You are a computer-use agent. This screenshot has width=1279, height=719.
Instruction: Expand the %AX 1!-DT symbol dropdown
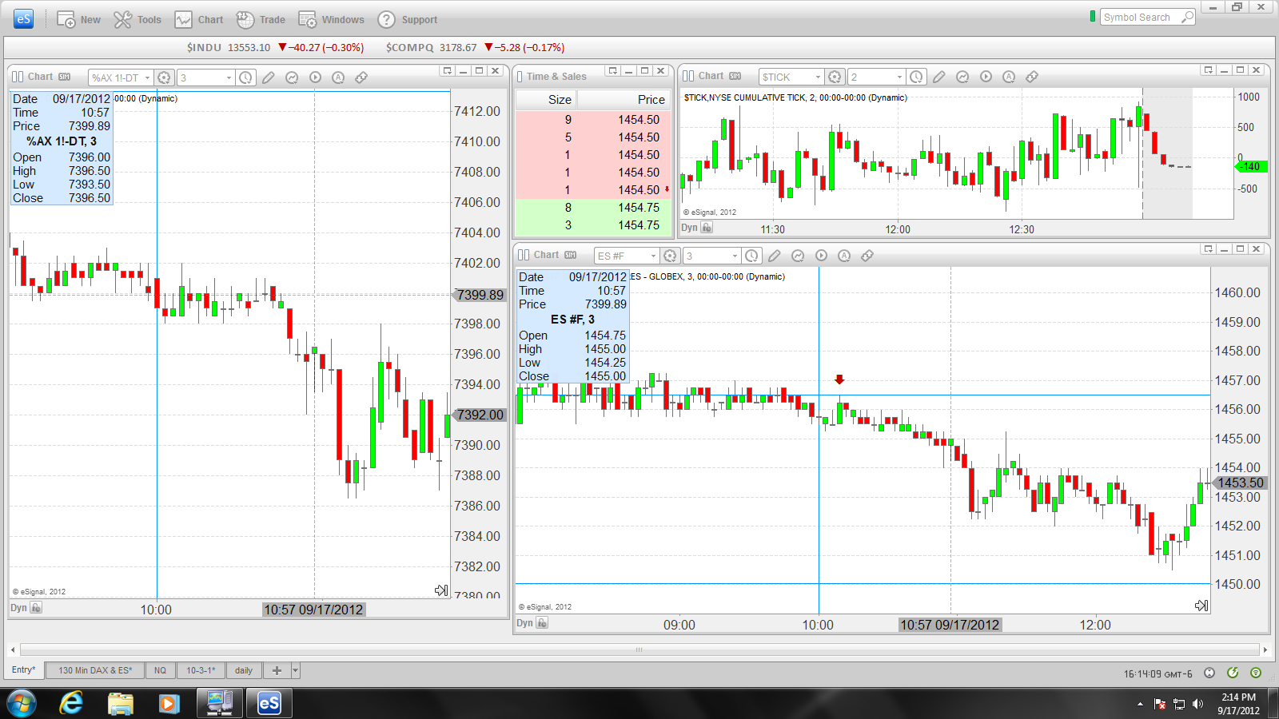[x=147, y=77]
